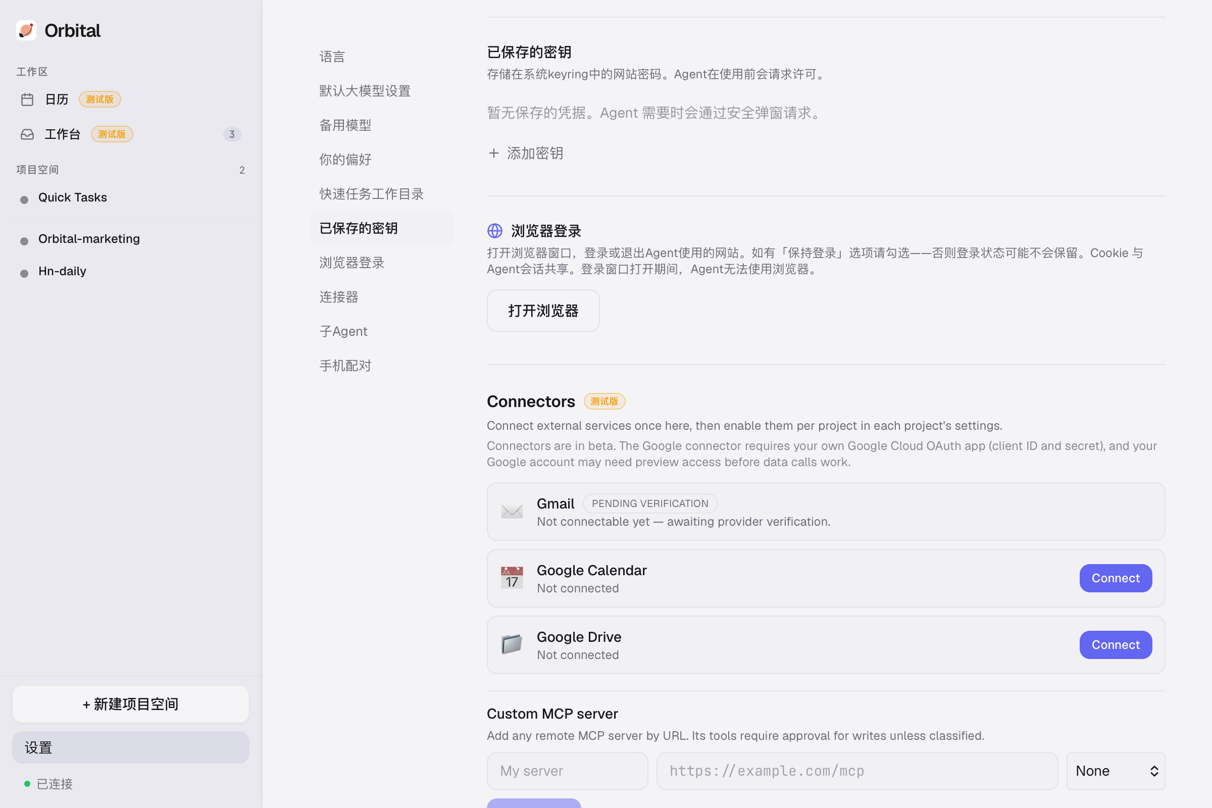Image resolution: width=1212 pixels, height=808 pixels.
Task: Click the PENDING VERIFICATION badge on Gmail
Action: click(650, 503)
